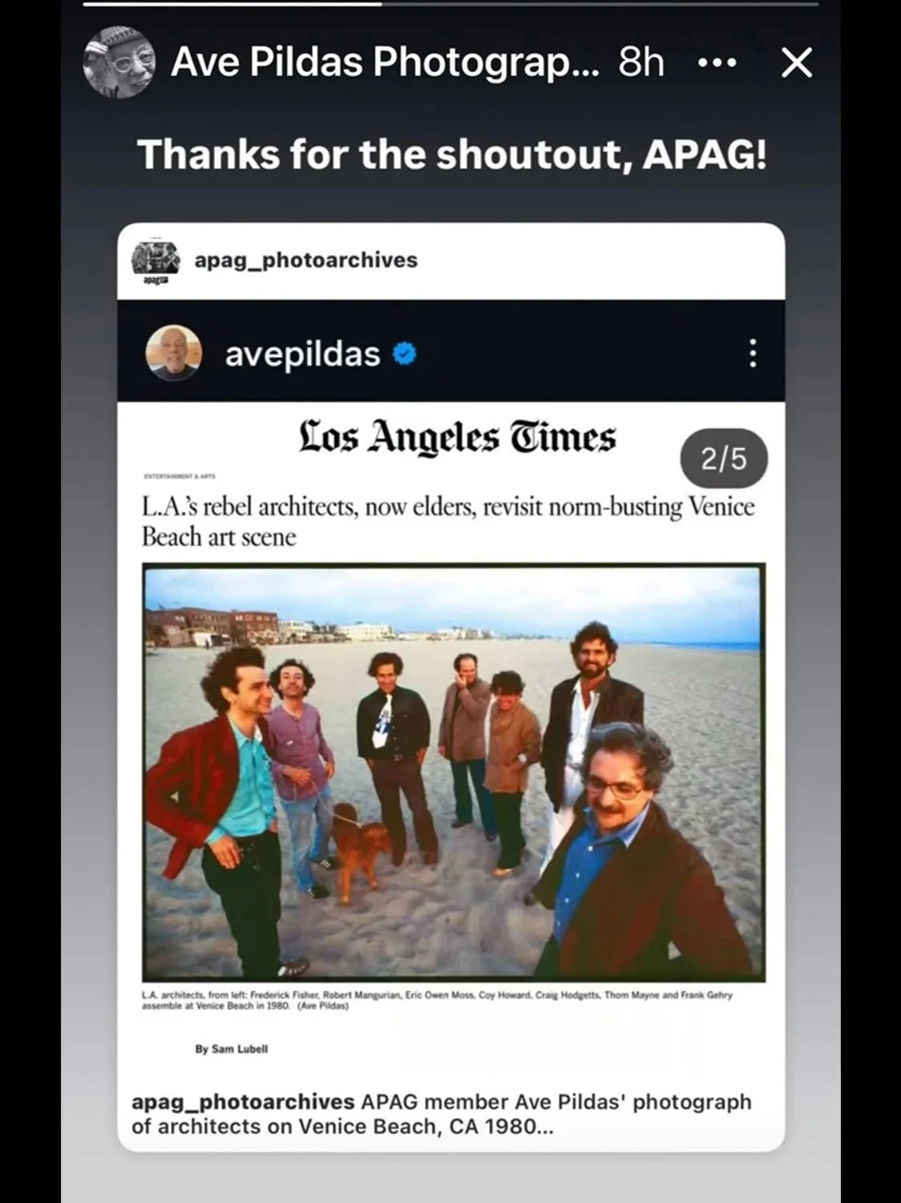901x1203 pixels.
Task: Tap the blue verified badge
Action: pos(405,353)
